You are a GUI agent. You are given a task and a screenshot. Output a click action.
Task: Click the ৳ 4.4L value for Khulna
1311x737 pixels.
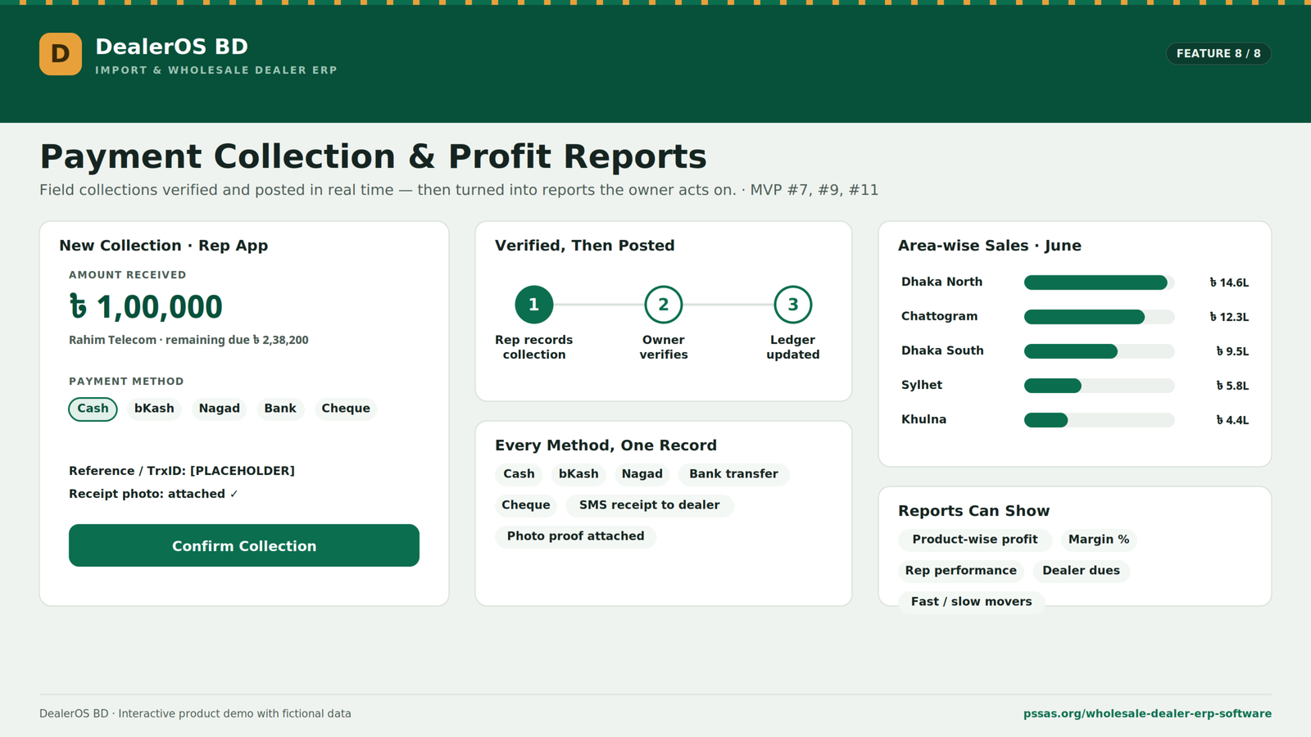(1232, 420)
